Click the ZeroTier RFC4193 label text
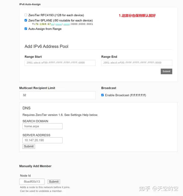Viewport: 183px width, 196px height. (x=56, y=15)
